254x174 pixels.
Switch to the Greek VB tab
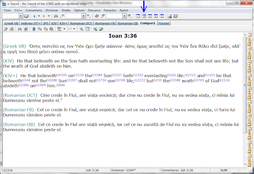pos(11,23)
